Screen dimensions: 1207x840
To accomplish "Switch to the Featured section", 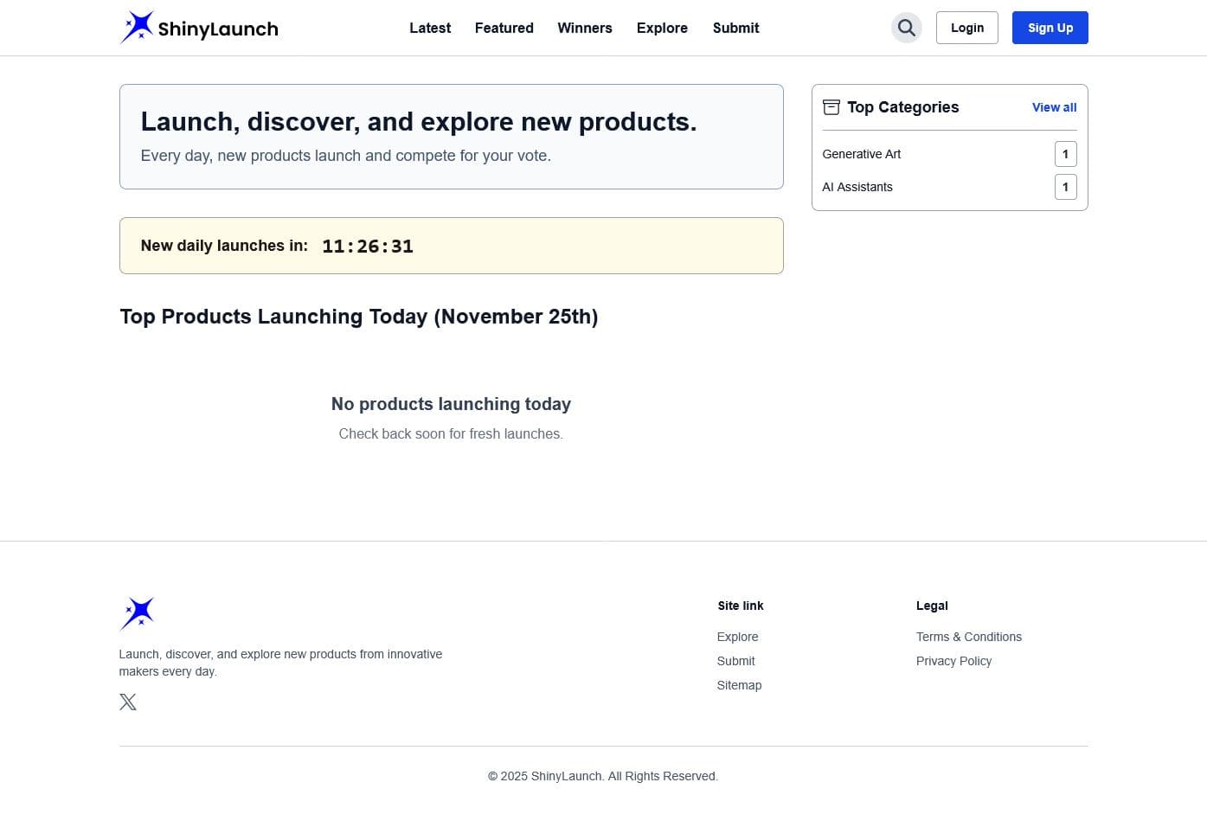I will [504, 28].
